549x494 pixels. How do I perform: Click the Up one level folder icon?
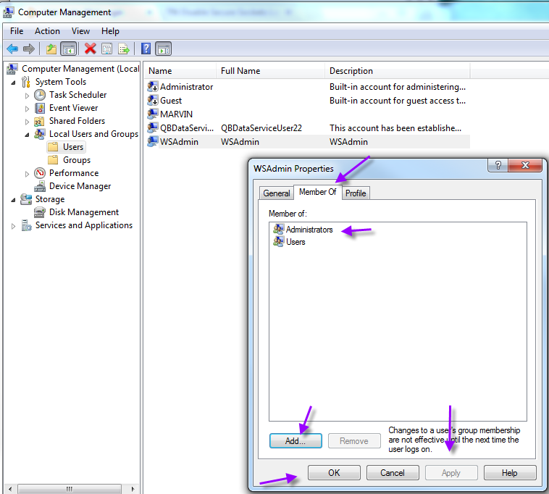51,49
